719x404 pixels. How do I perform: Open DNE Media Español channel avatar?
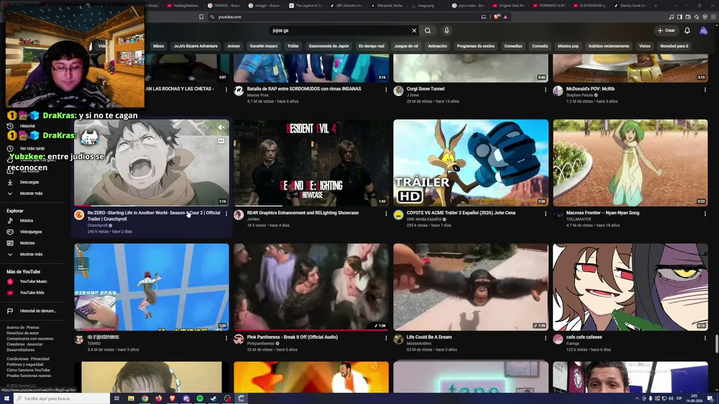click(x=398, y=215)
